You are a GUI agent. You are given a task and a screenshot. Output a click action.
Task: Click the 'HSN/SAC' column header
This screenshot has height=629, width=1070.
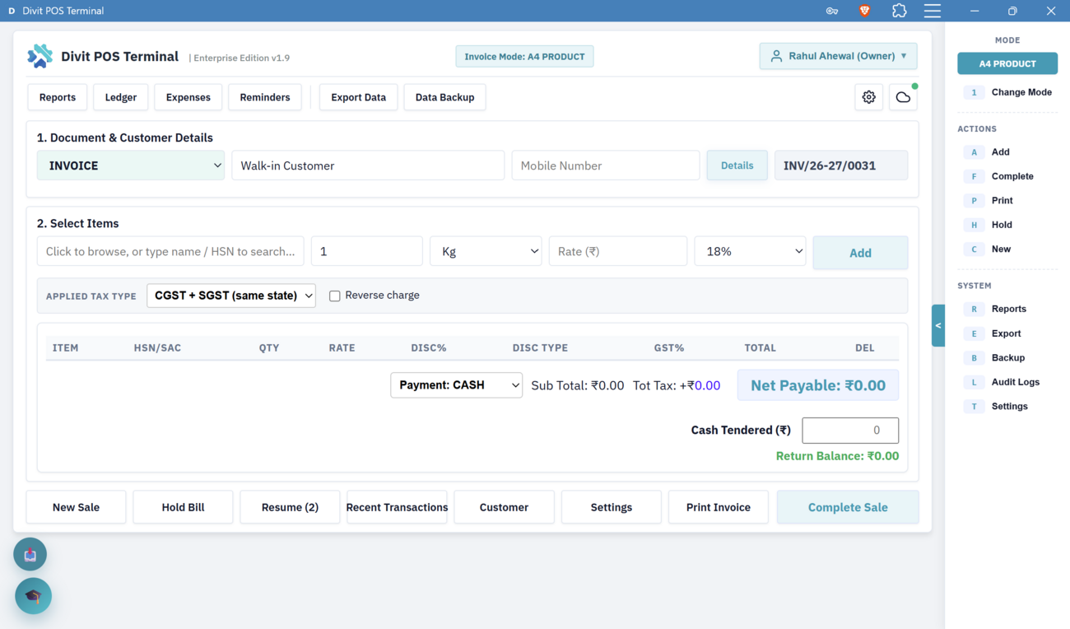tap(157, 348)
